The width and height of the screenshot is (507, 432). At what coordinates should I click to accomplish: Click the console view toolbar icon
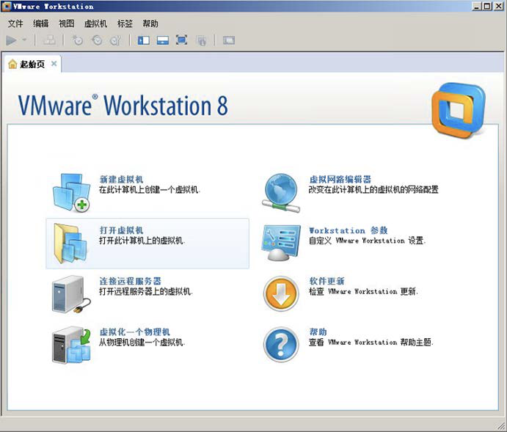click(229, 40)
